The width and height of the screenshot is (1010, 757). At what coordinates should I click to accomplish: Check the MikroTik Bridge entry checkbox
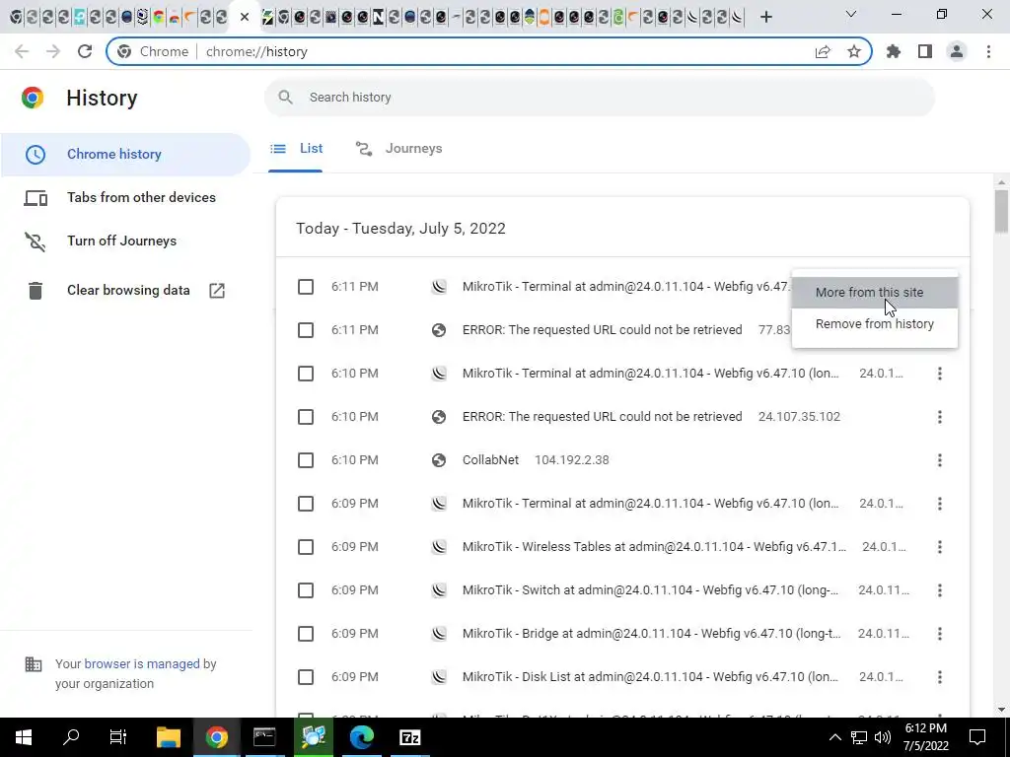tap(306, 634)
